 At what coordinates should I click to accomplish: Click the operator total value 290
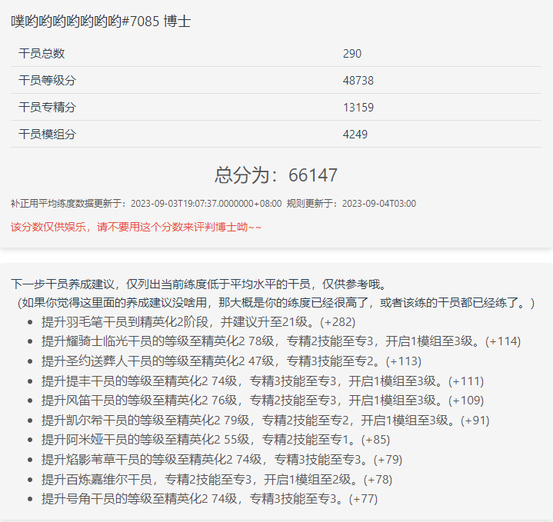click(x=352, y=54)
